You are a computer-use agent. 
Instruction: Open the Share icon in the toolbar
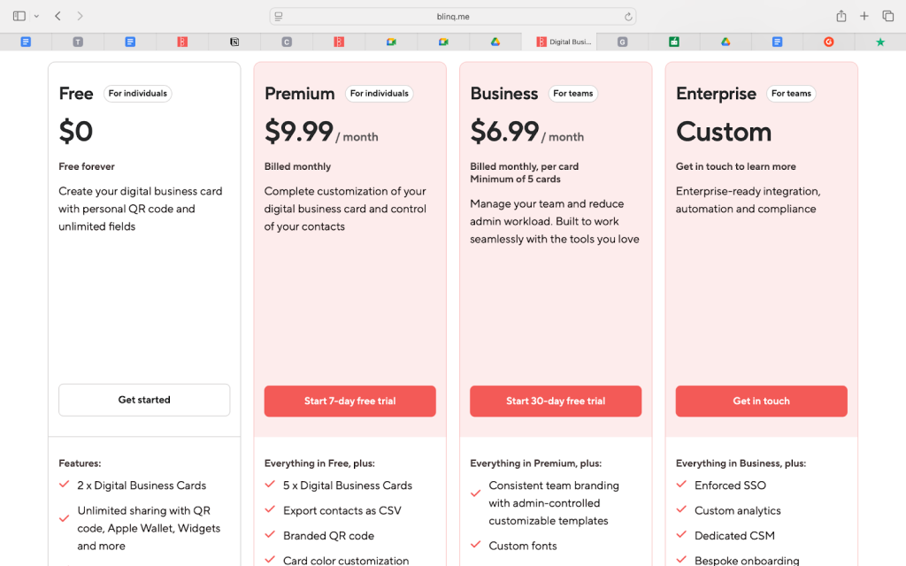(x=841, y=16)
